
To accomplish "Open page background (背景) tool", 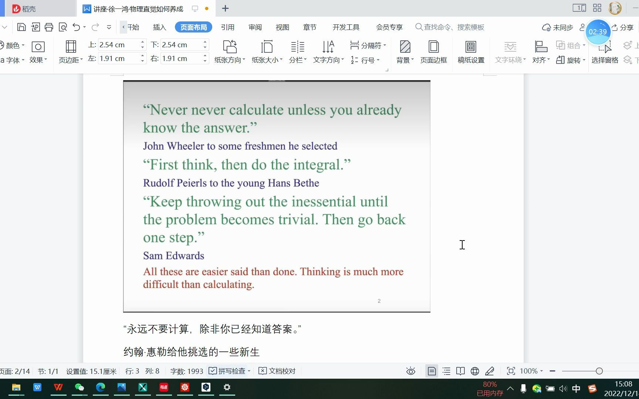I will pyautogui.click(x=405, y=52).
